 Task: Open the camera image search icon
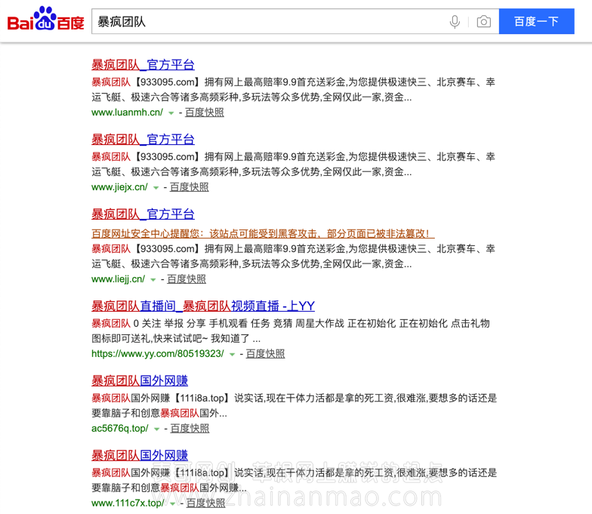tap(483, 21)
